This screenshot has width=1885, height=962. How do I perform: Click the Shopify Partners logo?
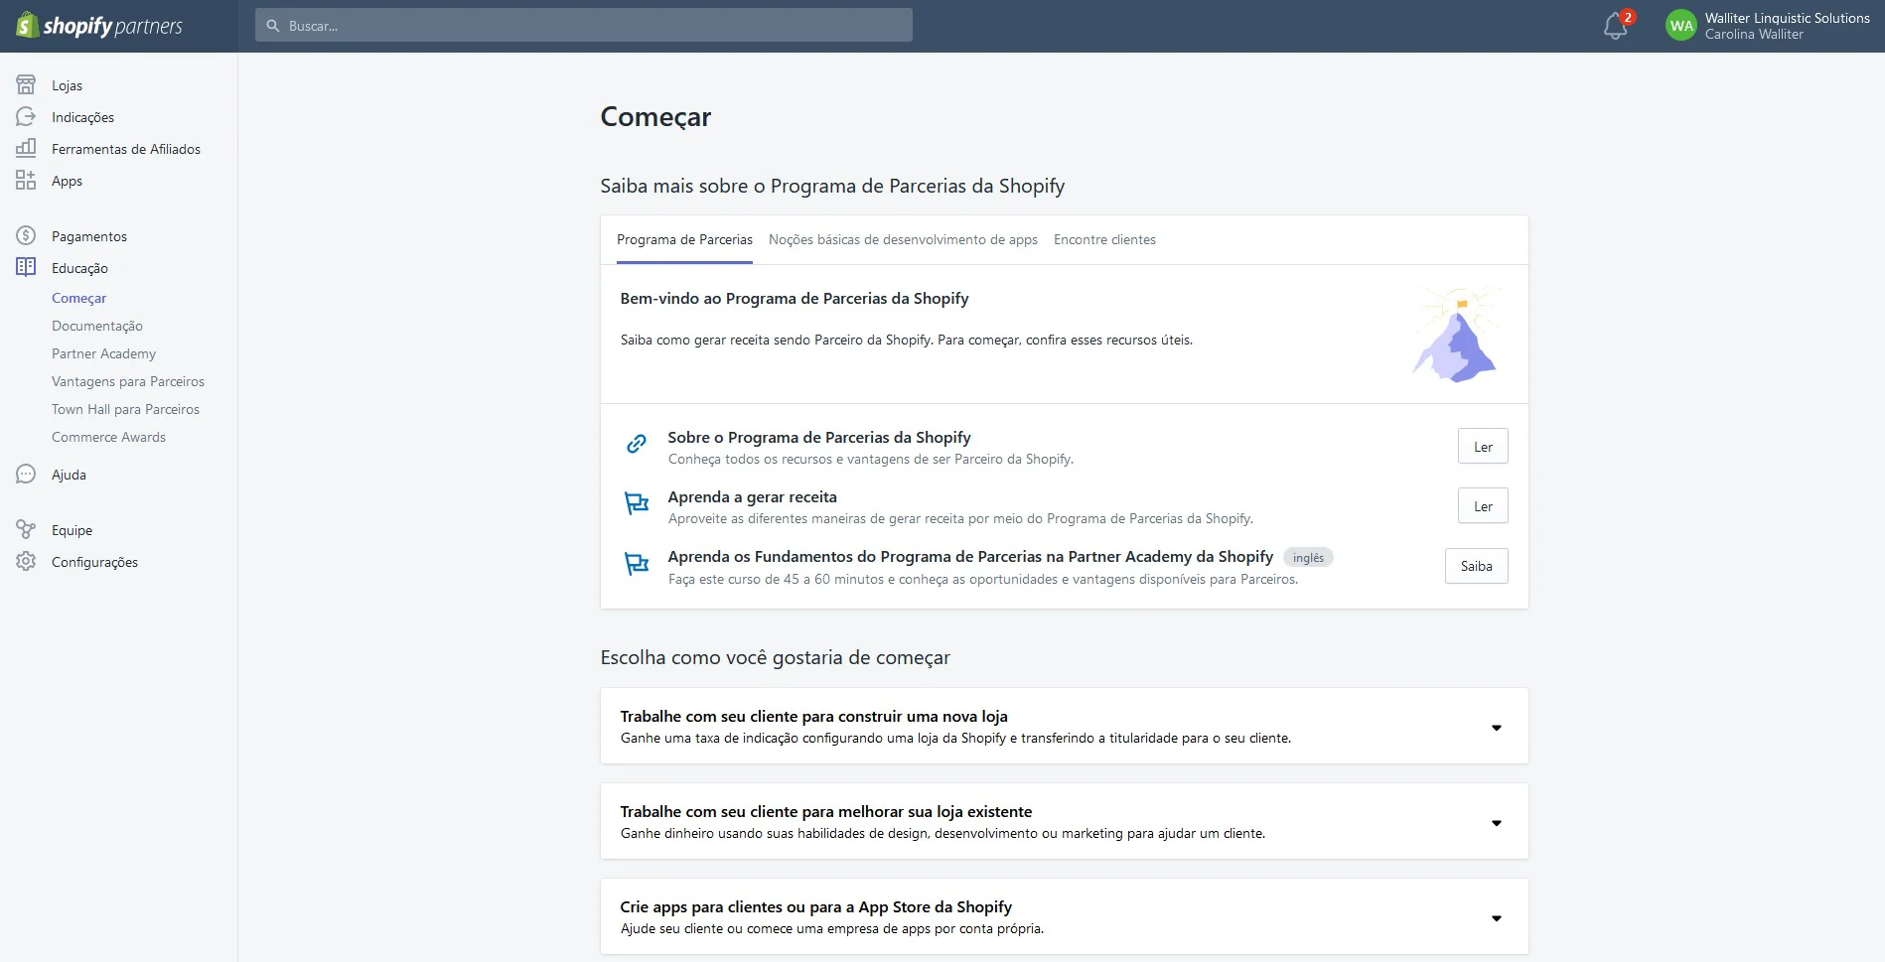click(x=99, y=26)
